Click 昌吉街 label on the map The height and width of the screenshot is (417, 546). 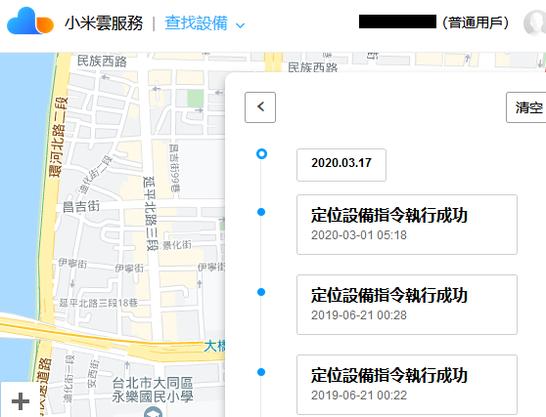(x=81, y=206)
